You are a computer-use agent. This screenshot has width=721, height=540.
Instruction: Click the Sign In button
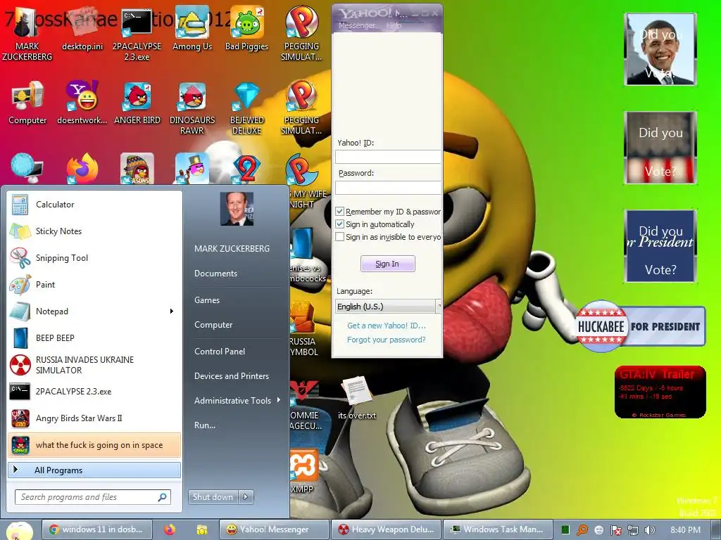(388, 264)
